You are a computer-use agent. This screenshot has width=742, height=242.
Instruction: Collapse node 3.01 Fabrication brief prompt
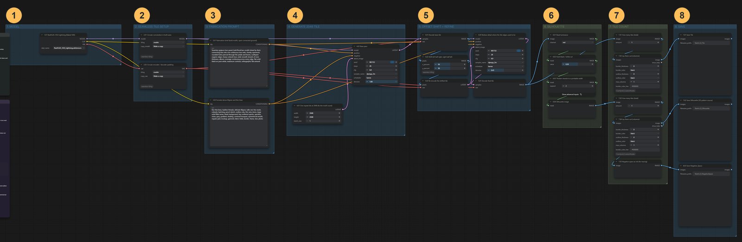click(211, 40)
